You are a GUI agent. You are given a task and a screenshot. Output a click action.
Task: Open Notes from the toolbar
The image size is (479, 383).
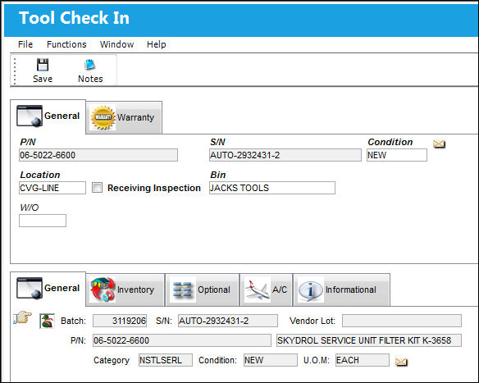(90, 71)
